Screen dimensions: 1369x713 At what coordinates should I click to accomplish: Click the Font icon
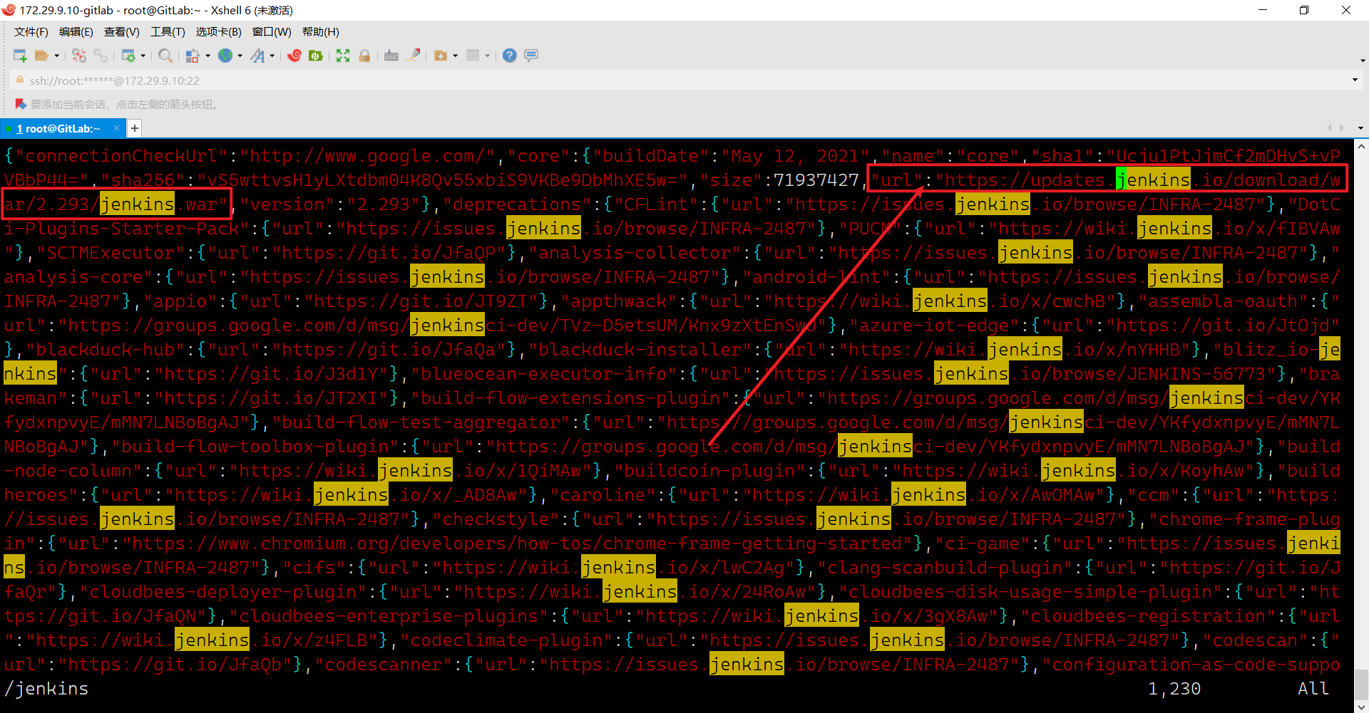point(257,56)
